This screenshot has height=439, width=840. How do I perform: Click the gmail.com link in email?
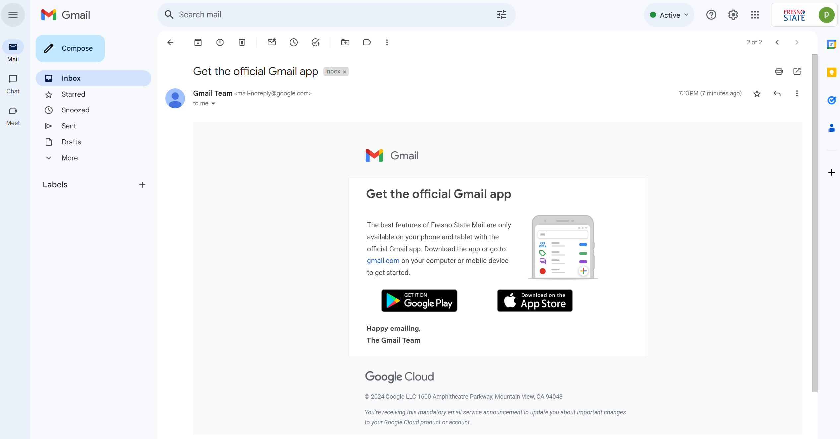coord(383,261)
